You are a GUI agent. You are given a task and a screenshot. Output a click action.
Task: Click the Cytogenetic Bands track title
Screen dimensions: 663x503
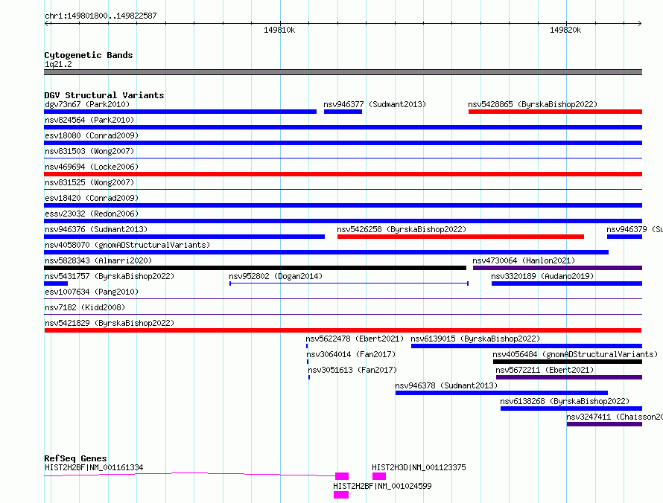click(89, 55)
